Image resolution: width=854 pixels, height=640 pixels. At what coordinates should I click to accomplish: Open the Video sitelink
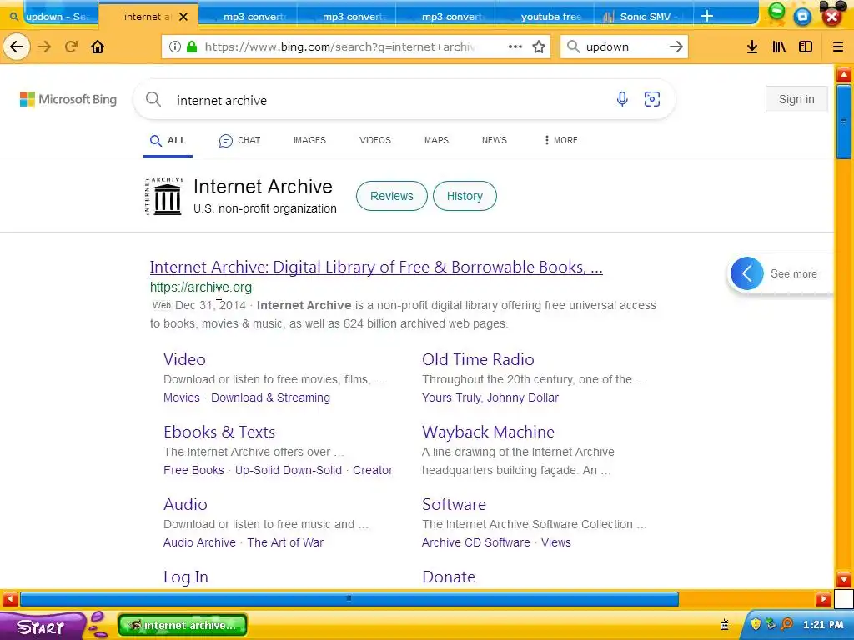pyautogui.click(x=184, y=359)
